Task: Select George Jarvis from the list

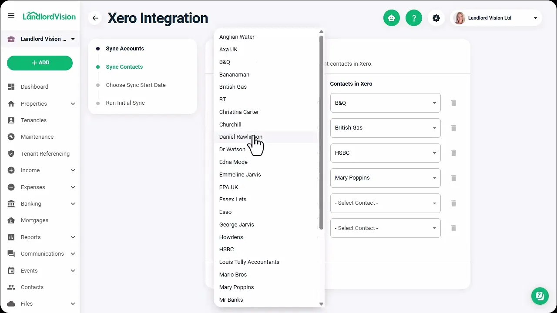Action: (267, 225)
